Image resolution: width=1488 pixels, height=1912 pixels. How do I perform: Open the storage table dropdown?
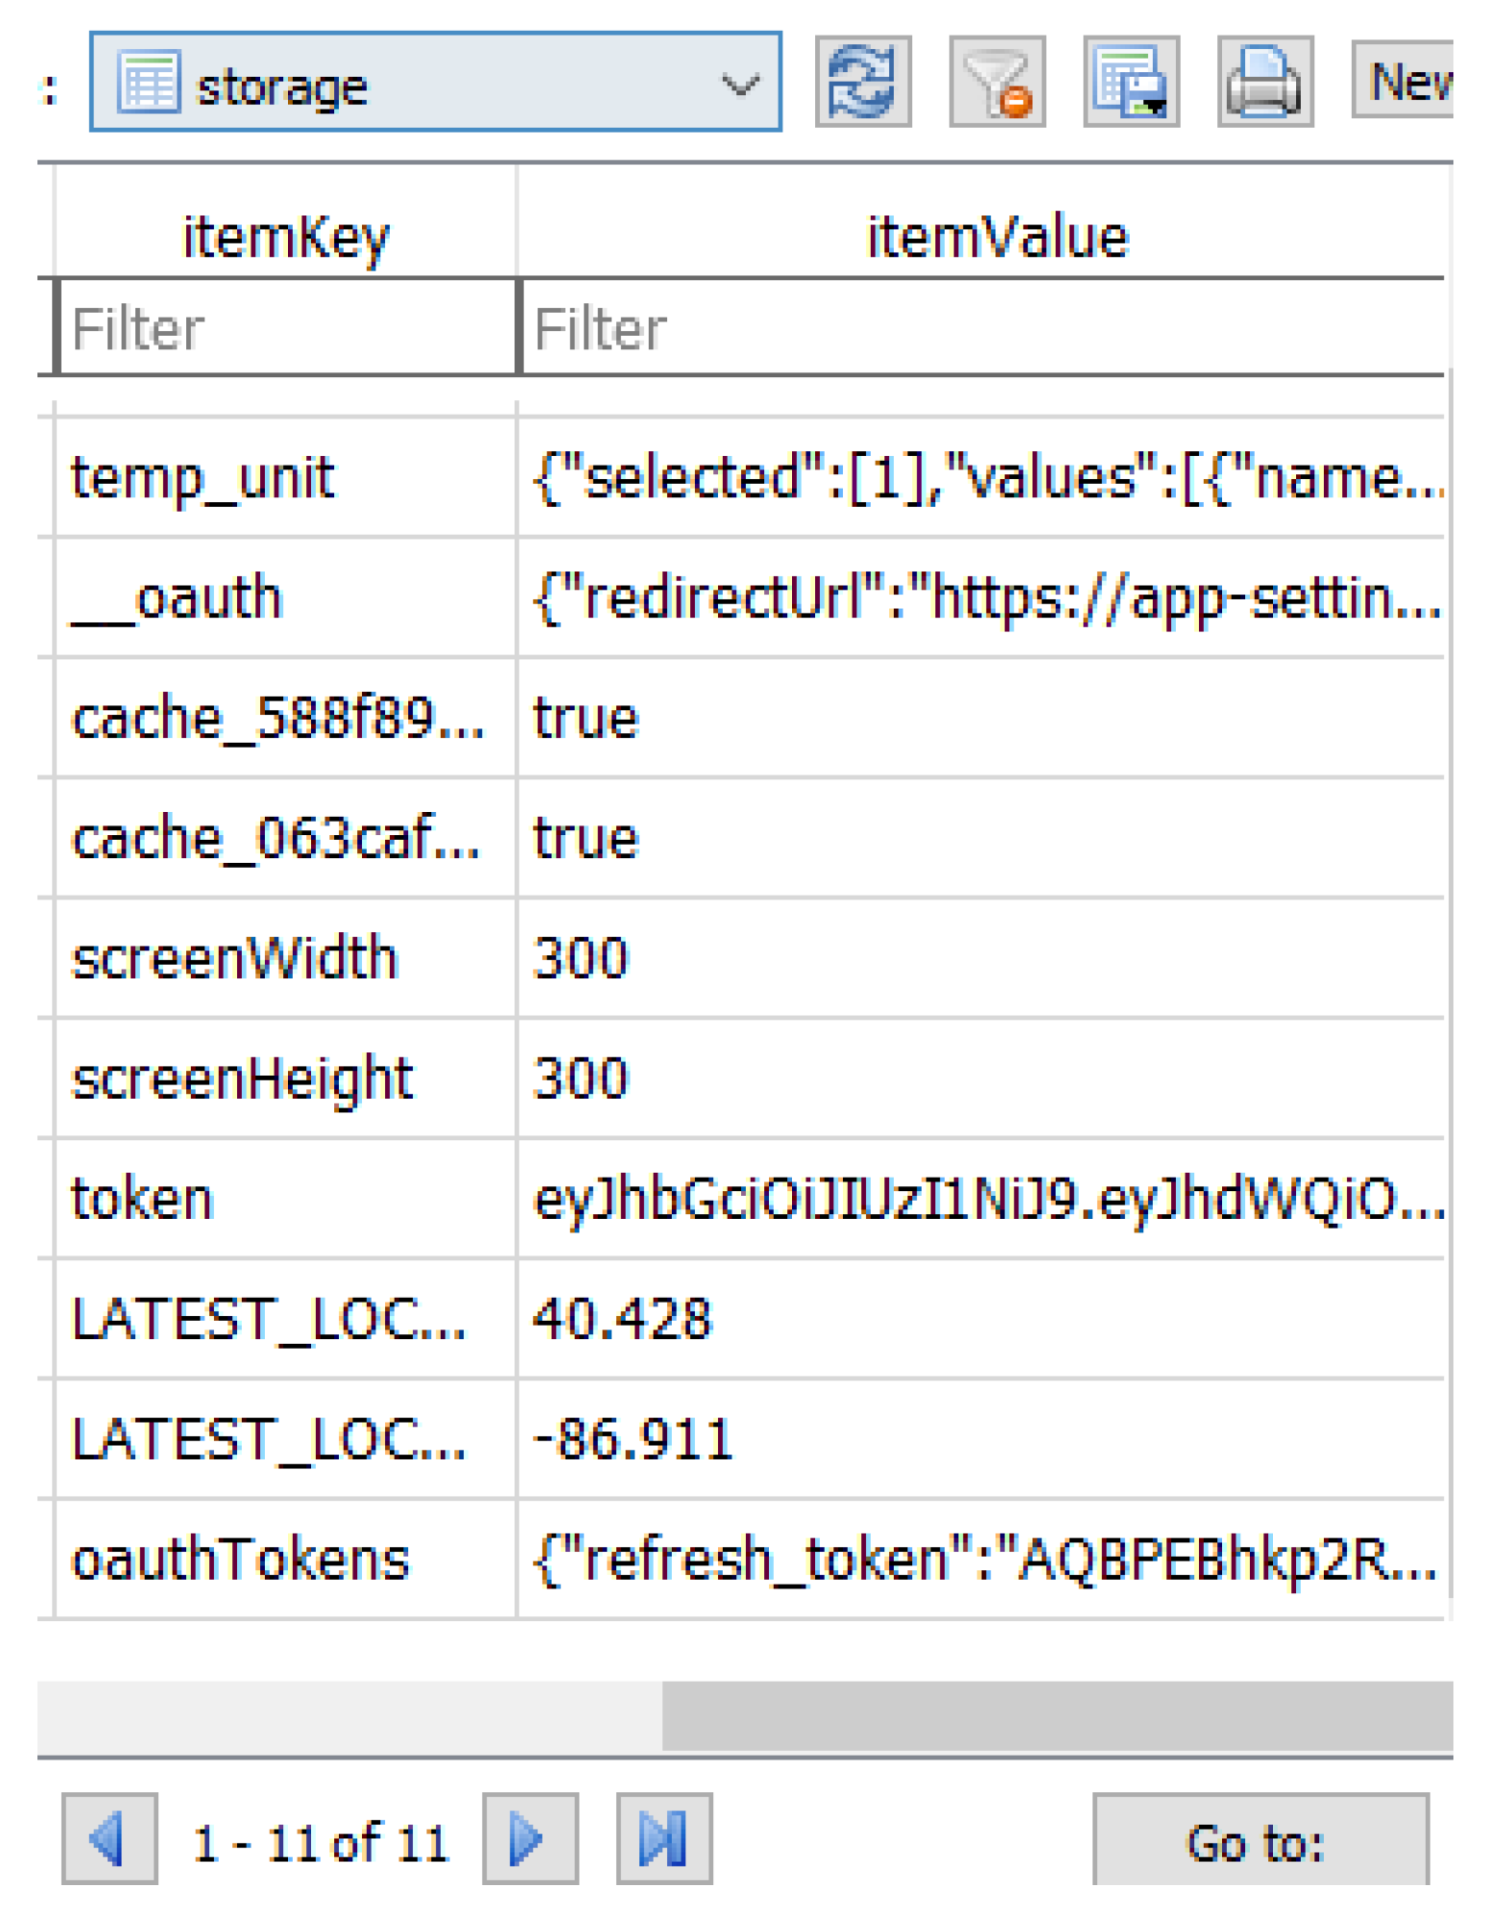coord(739,84)
